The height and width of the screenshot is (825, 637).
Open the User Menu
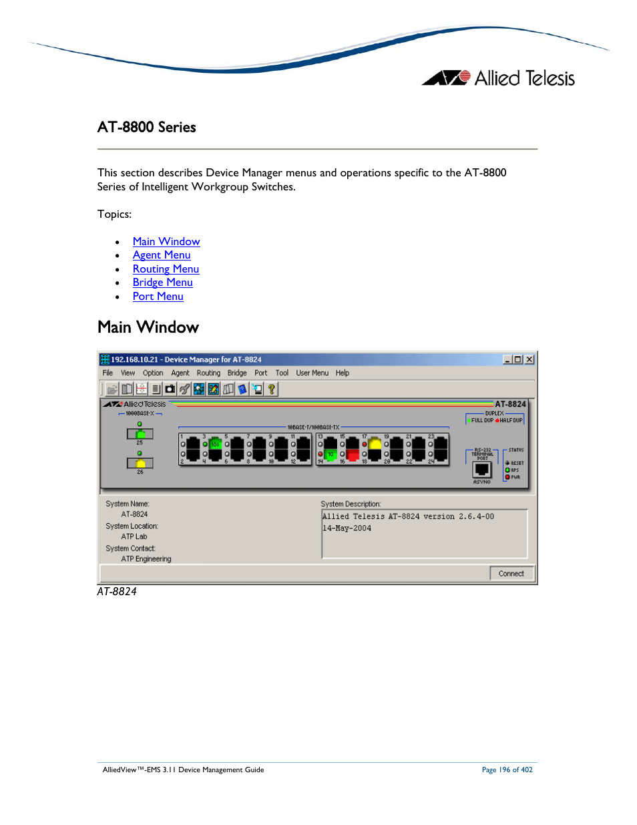click(x=312, y=373)
